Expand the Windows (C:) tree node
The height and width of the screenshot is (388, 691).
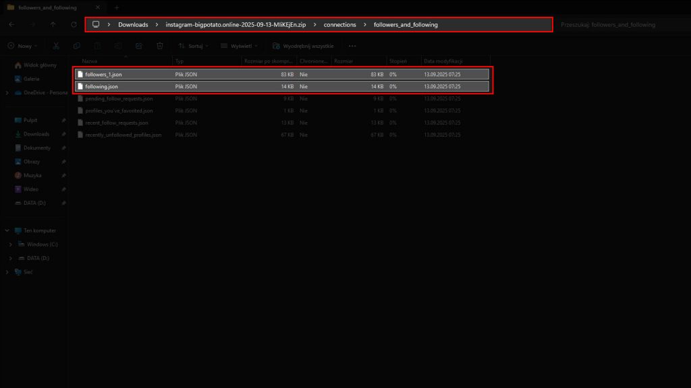point(11,244)
